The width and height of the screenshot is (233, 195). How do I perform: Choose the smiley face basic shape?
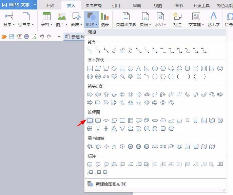pyautogui.click(x=220, y=68)
